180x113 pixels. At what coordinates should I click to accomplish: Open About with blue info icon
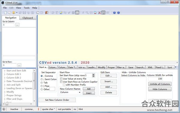pyautogui.click(x=118, y=13)
